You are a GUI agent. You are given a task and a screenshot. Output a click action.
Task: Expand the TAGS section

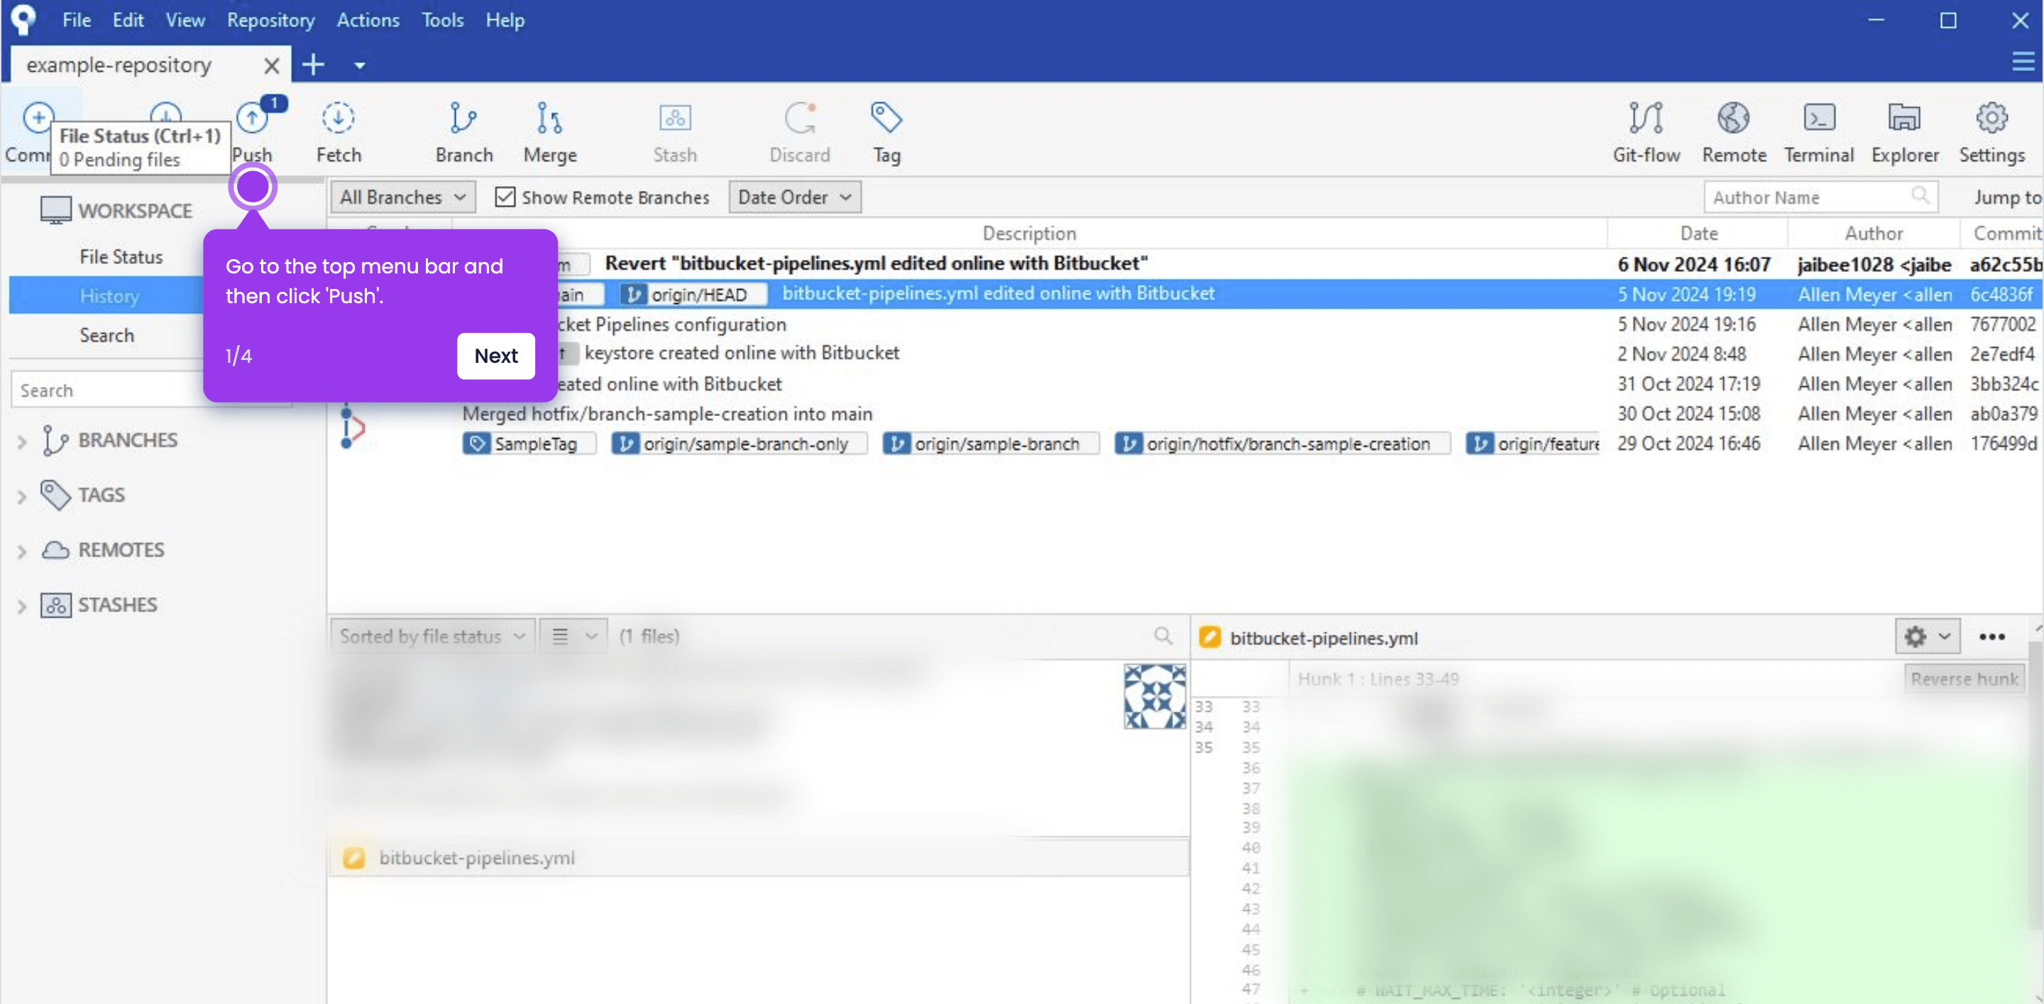[22, 496]
